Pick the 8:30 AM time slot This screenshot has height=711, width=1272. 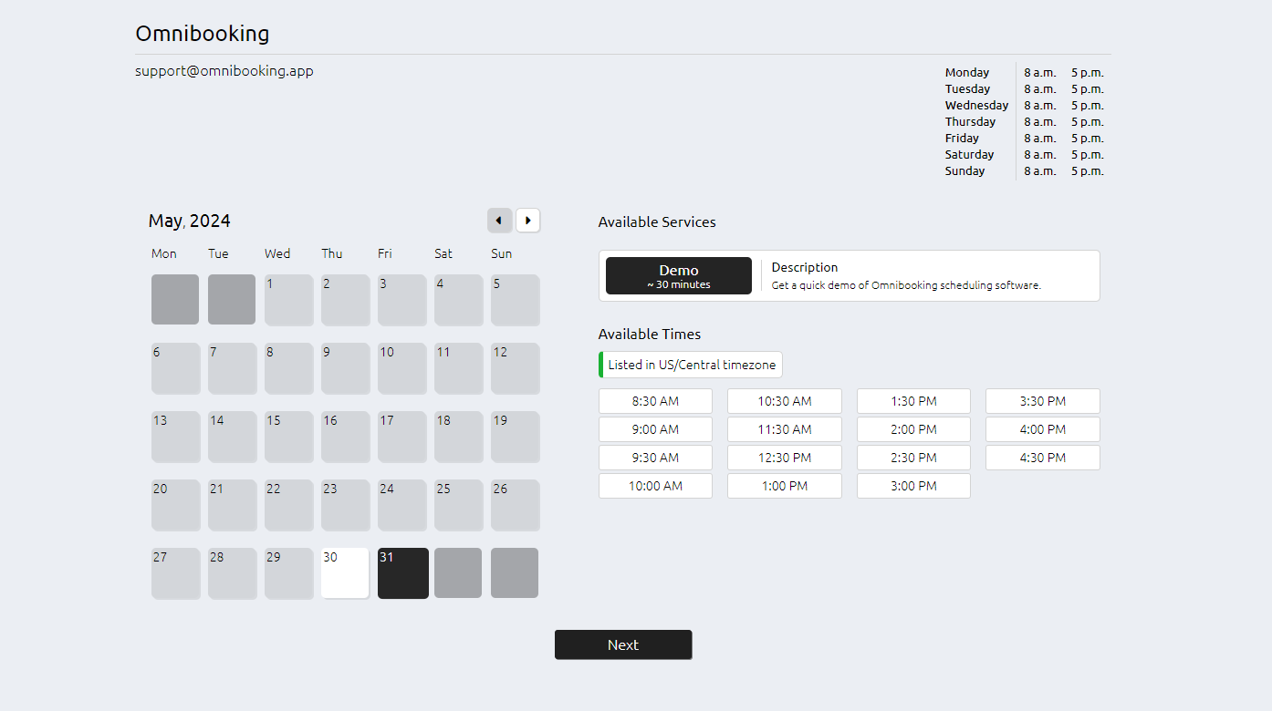pos(655,401)
